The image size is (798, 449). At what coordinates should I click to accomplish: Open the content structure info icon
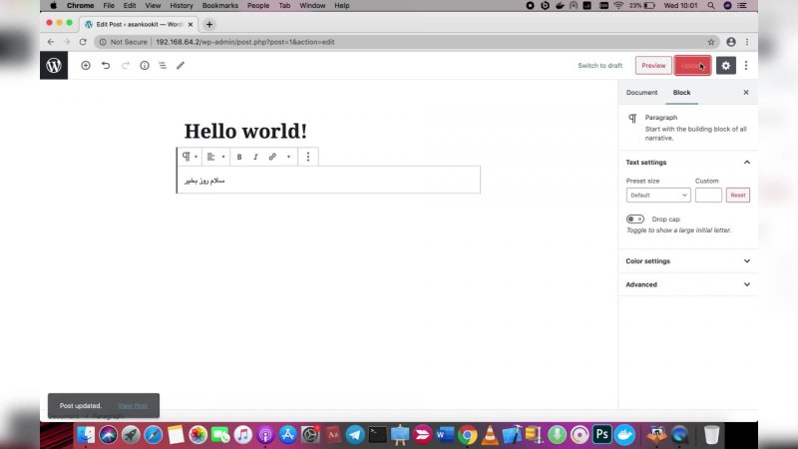[144, 66]
